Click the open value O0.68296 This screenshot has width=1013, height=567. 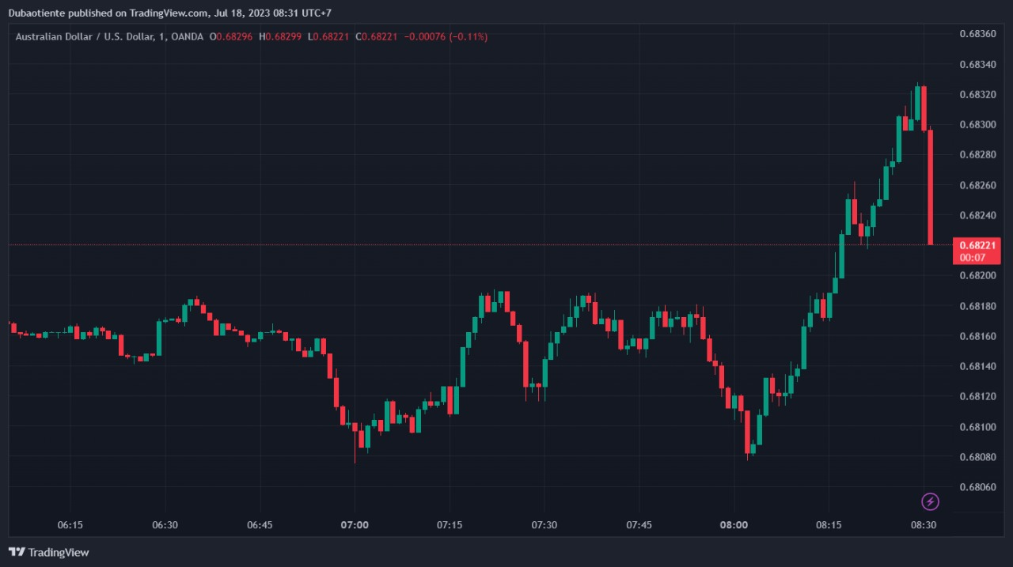click(231, 37)
